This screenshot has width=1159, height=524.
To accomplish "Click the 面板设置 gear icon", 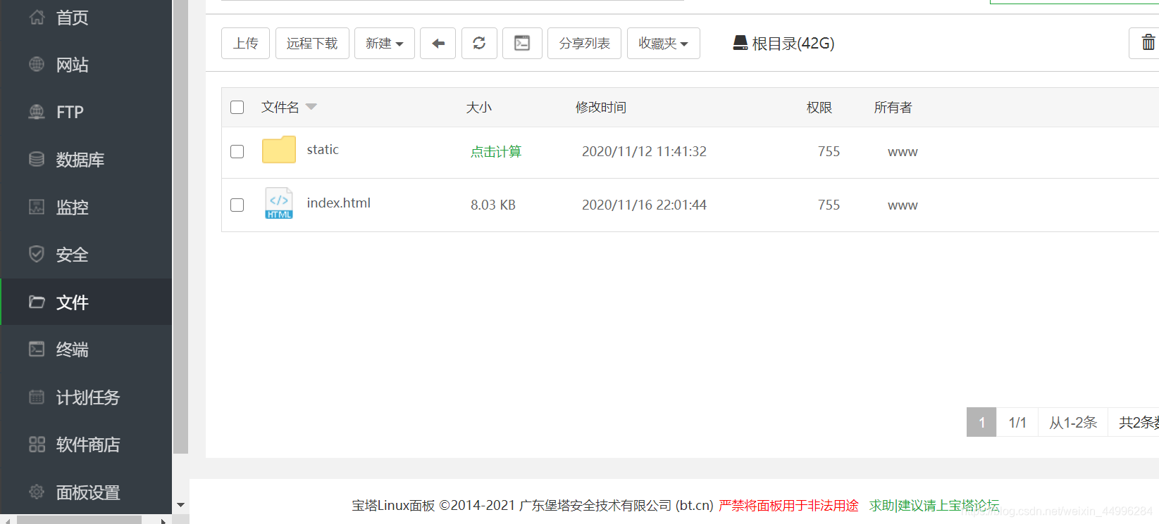I will [37, 492].
